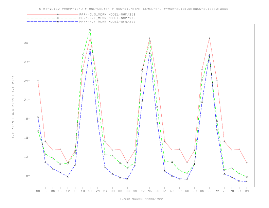Click x-axis tick label 51
This screenshot has height=208, width=269.
pyautogui.click(x=165, y=191)
